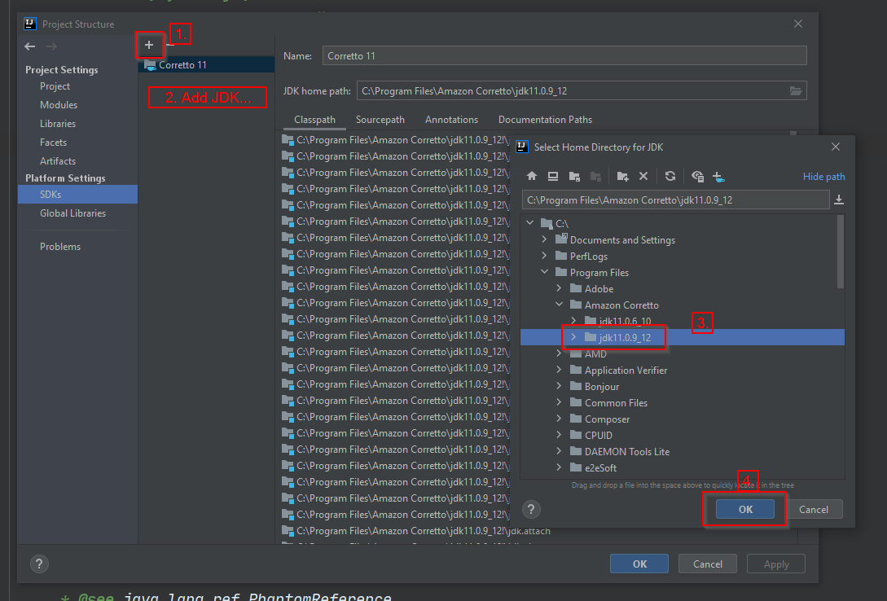Select SDKs under Platform Settings
Viewport: 887px width, 601px height.
(x=77, y=195)
